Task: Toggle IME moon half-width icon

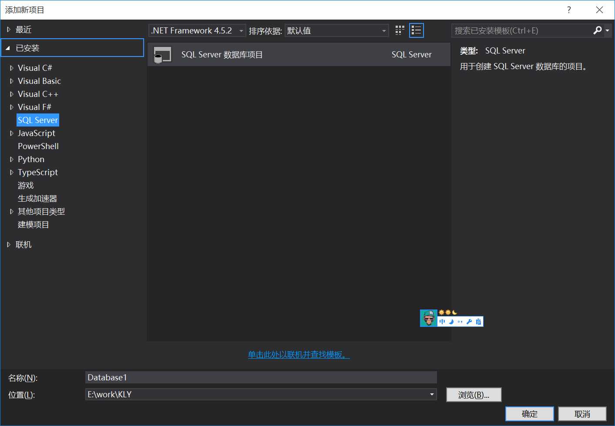Action: point(451,322)
